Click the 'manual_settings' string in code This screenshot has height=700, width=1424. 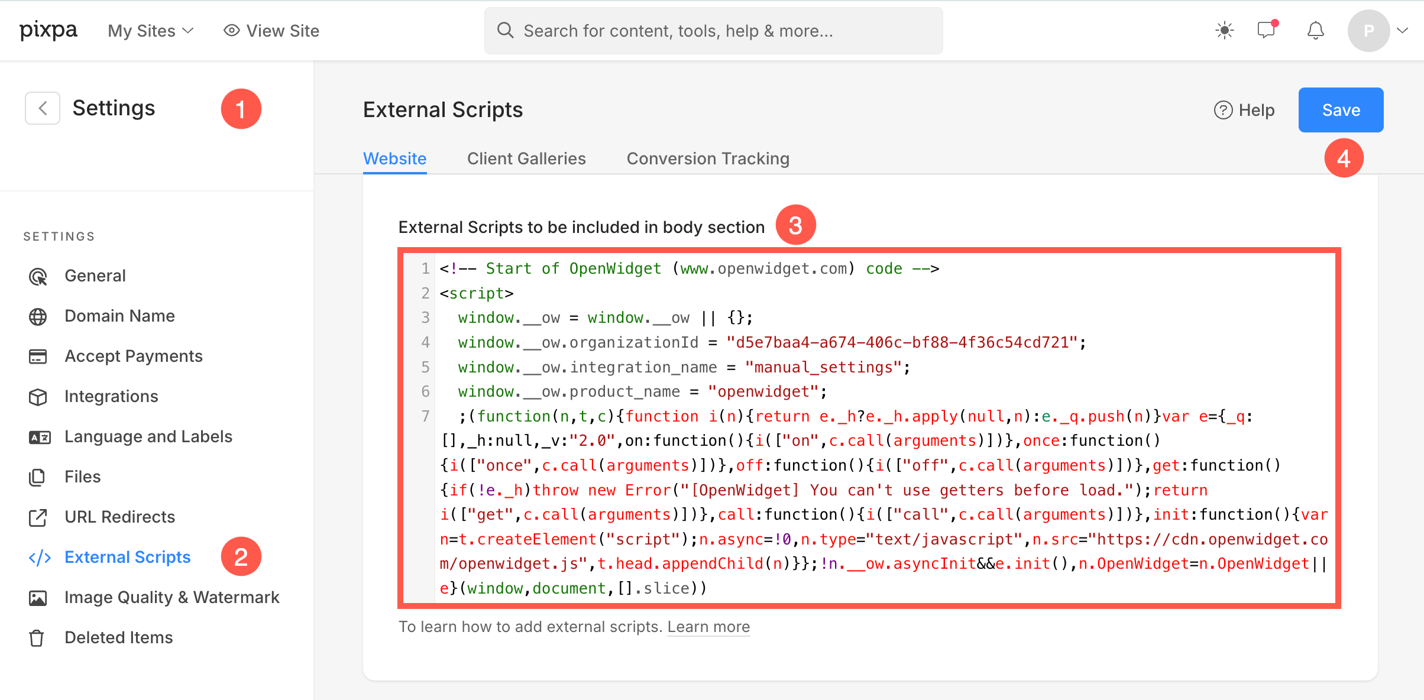[x=823, y=367]
